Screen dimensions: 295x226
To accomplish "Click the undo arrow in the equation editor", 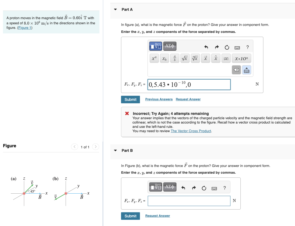I will point(206,47).
